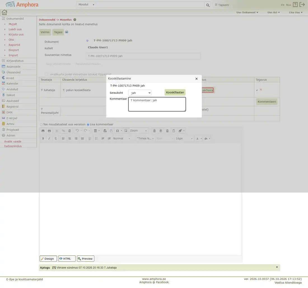Click the red X in T Juhataja row

(x=261, y=90)
